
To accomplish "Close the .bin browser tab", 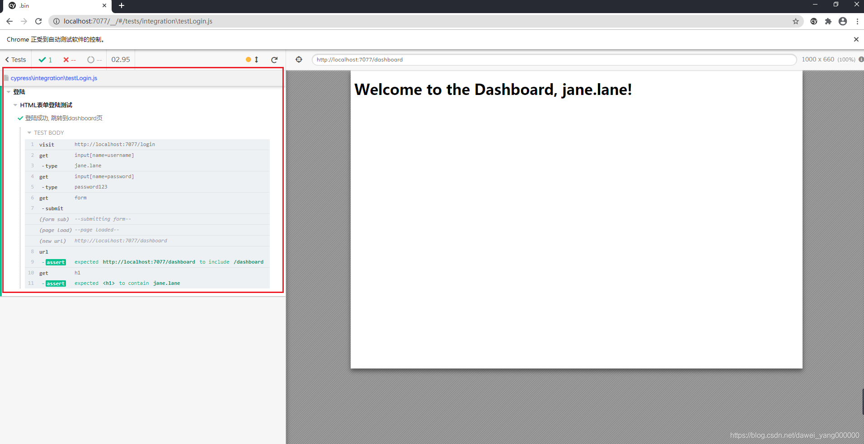I will click(x=104, y=5).
